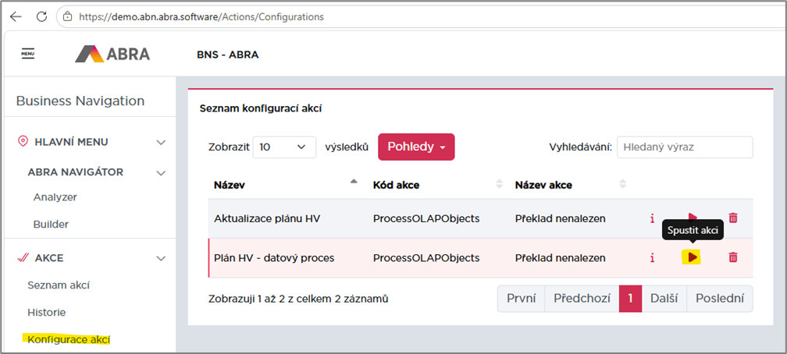The height and width of the screenshot is (354, 787).
Task: Select page 1 in pagination
Action: pos(630,299)
